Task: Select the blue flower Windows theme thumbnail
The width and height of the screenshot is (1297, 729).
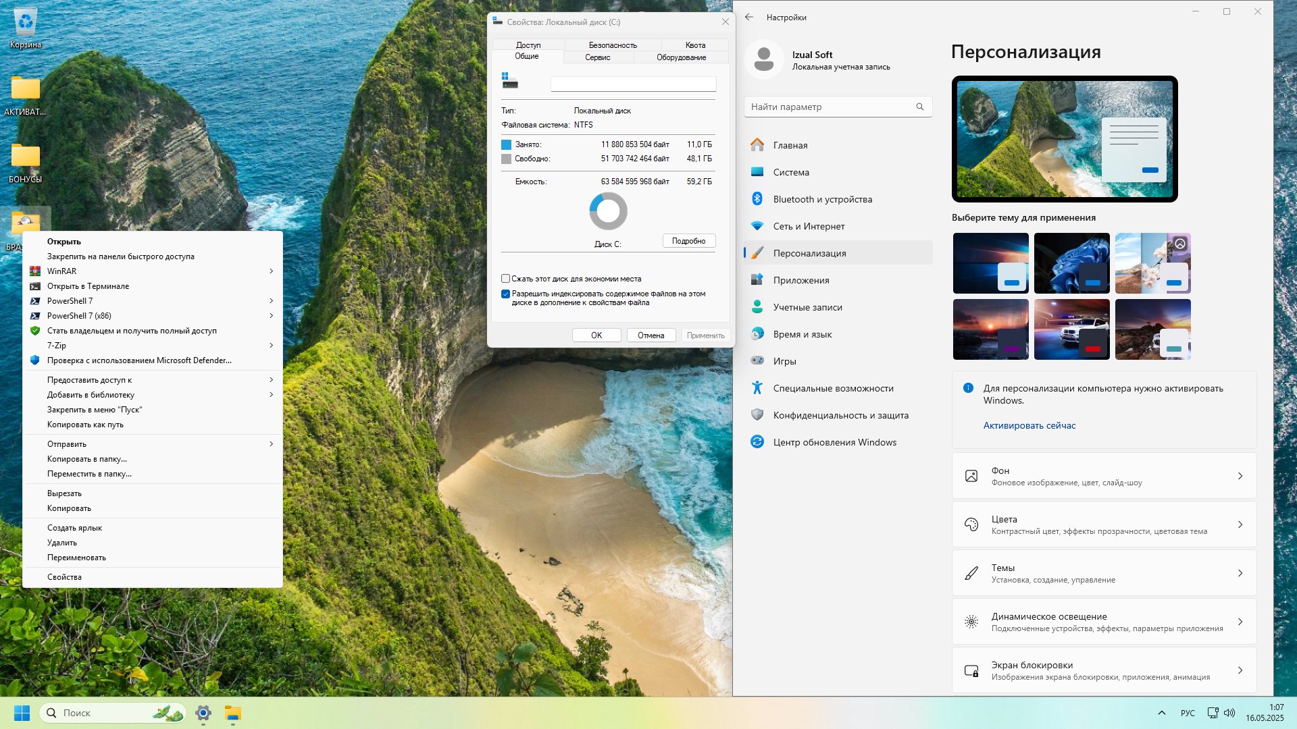Action: (1072, 263)
